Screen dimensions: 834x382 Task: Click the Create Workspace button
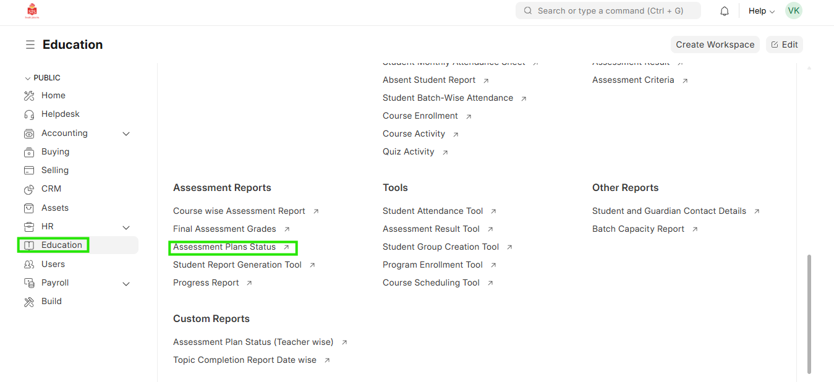click(x=715, y=45)
